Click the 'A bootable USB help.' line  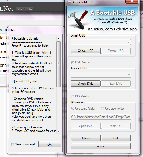tap(25, 38)
